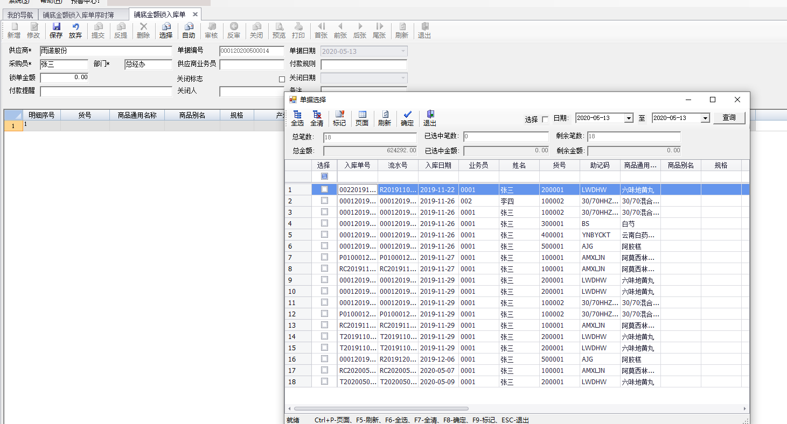Discard changes using 放弃 icon

point(75,30)
